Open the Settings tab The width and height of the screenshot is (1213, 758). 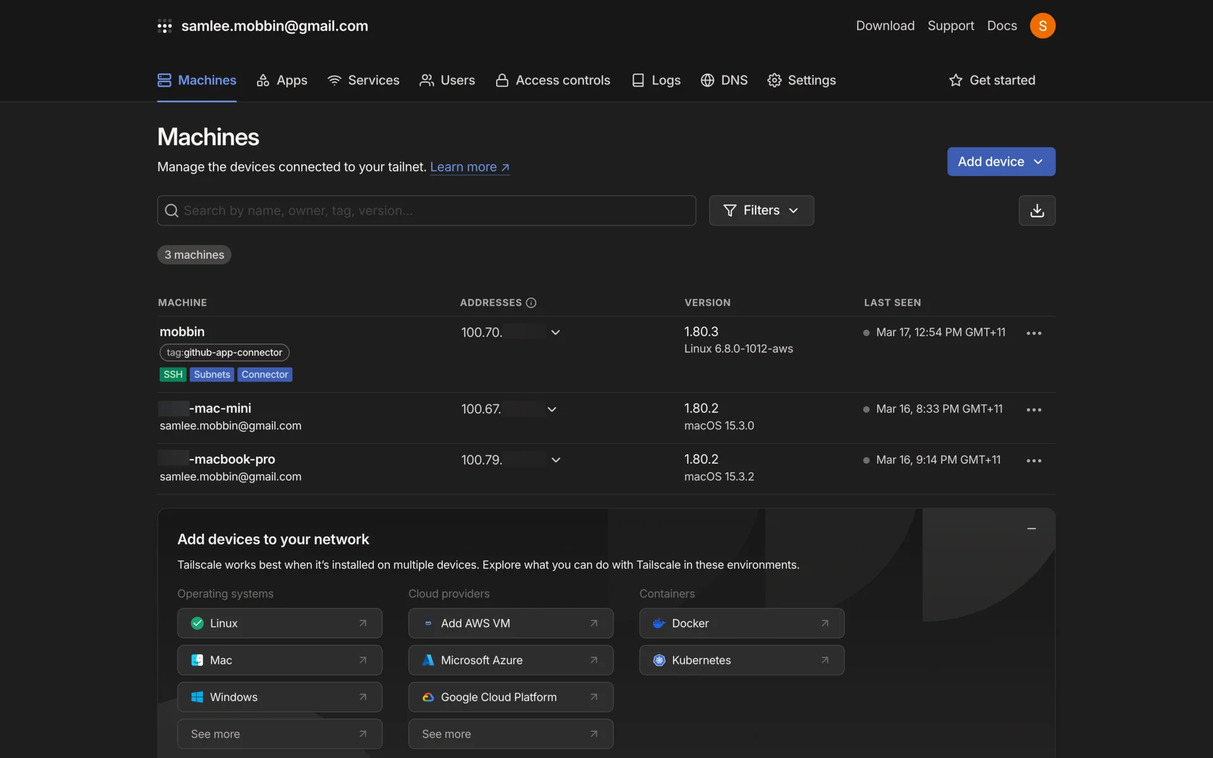click(x=801, y=80)
